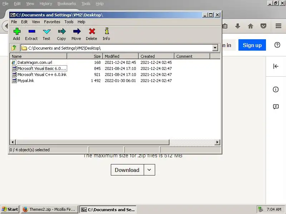Open the 7-Zip Edit menu

pyautogui.click(x=24, y=22)
